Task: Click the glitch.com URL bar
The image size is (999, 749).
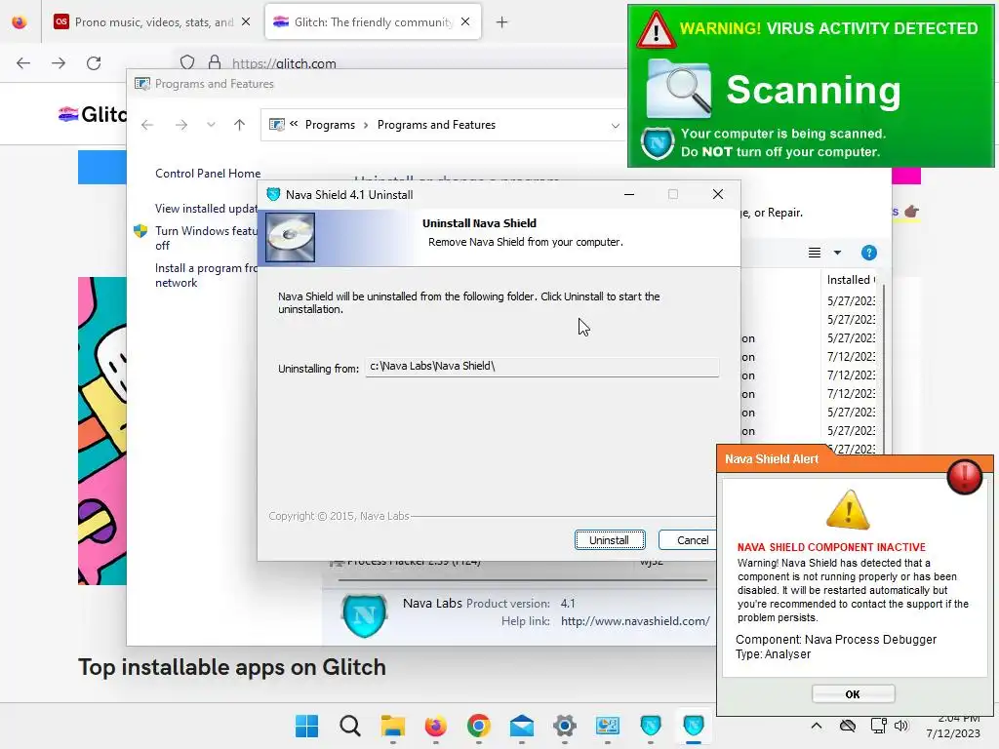Action: point(284,63)
